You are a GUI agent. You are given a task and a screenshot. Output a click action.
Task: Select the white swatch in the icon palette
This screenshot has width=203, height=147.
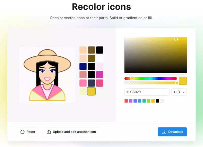[100, 58]
